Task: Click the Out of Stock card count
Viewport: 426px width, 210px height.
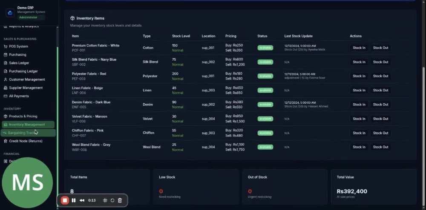Action: click(x=250, y=191)
